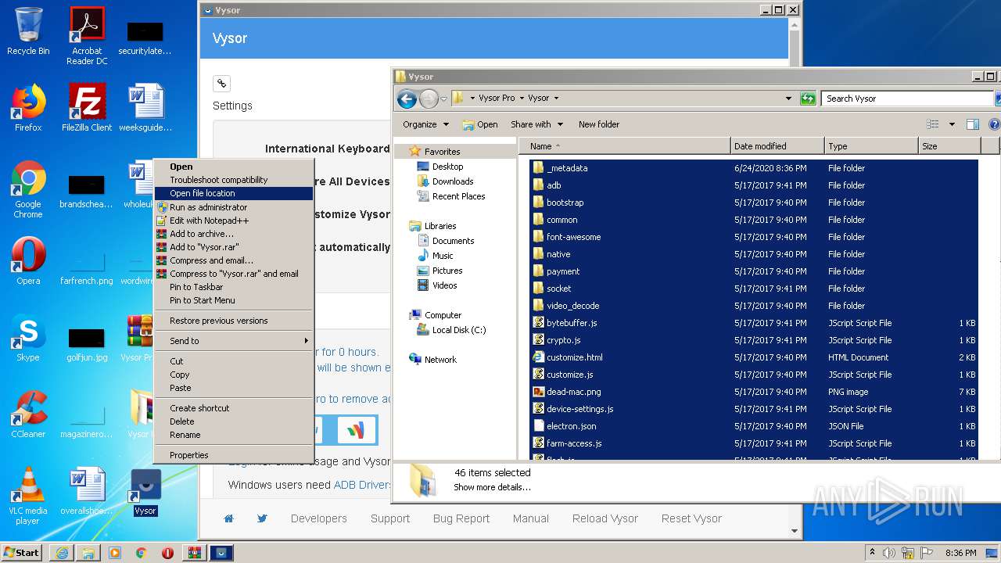This screenshot has height=563, width=1001.
Task: Click Reload Vysor in footer
Action: [605, 518]
